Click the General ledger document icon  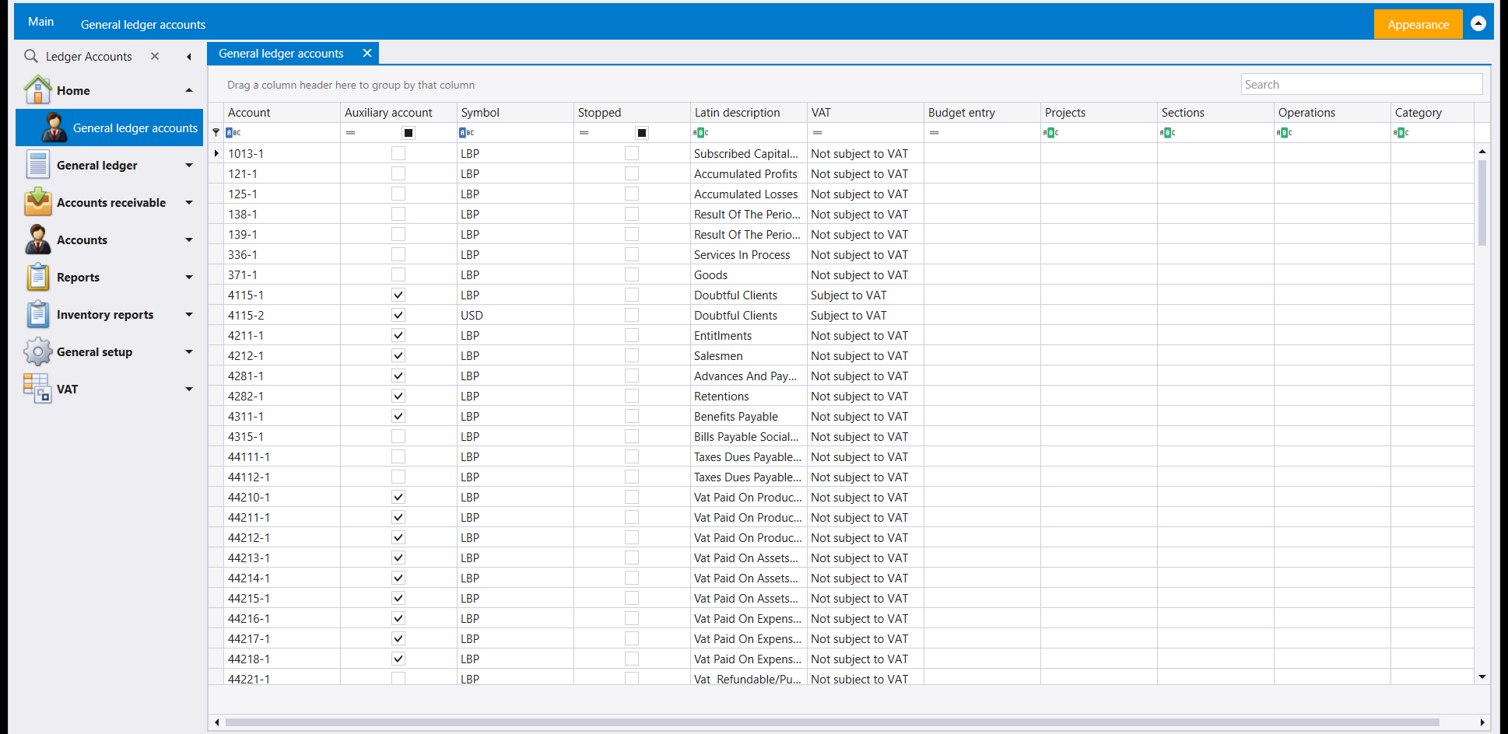38,165
